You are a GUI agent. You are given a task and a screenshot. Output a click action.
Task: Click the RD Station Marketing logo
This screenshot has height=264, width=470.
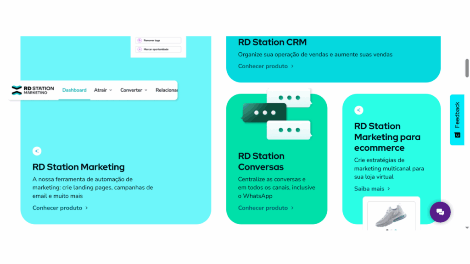pyautogui.click(x=33, y=90)
